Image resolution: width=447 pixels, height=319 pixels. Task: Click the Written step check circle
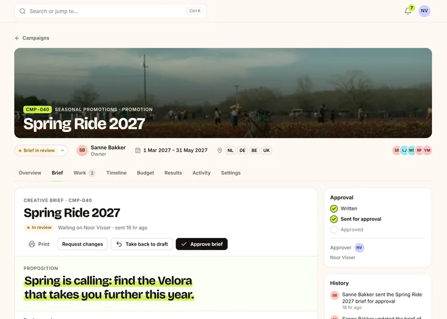pos(334,209)
